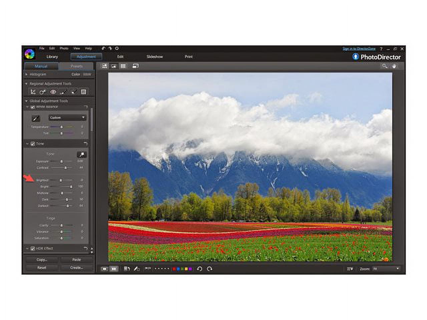Screen dimensions: 427x320
Task: Select the adjustment selection brush tool
Action: click(x=73, y=92)
